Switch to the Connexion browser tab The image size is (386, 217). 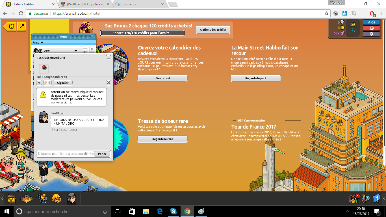point(139,4)
